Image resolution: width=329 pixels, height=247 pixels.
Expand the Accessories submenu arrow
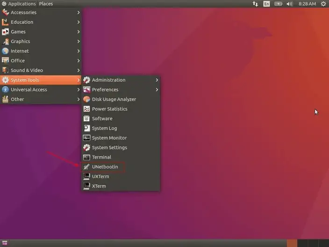pos(79,12)
